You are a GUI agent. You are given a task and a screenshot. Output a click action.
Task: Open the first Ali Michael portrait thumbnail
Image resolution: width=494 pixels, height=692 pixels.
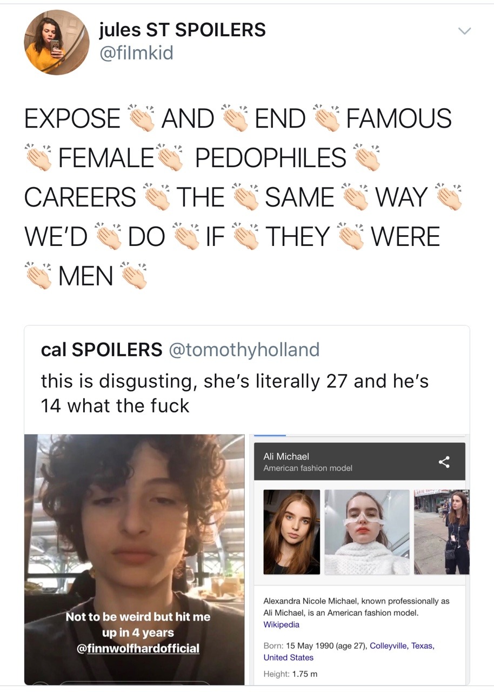click(291, 532)
